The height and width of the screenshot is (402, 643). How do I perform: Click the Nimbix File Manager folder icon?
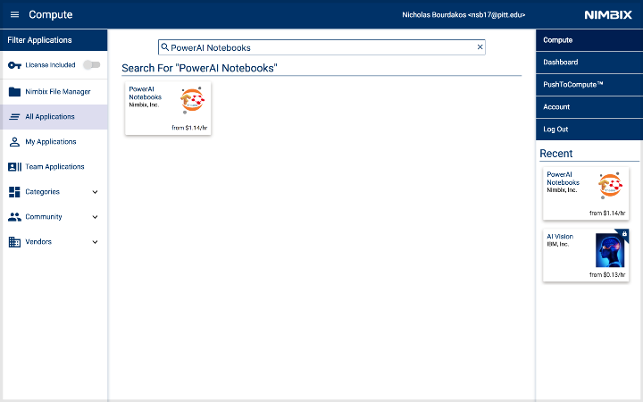[15, 91]
